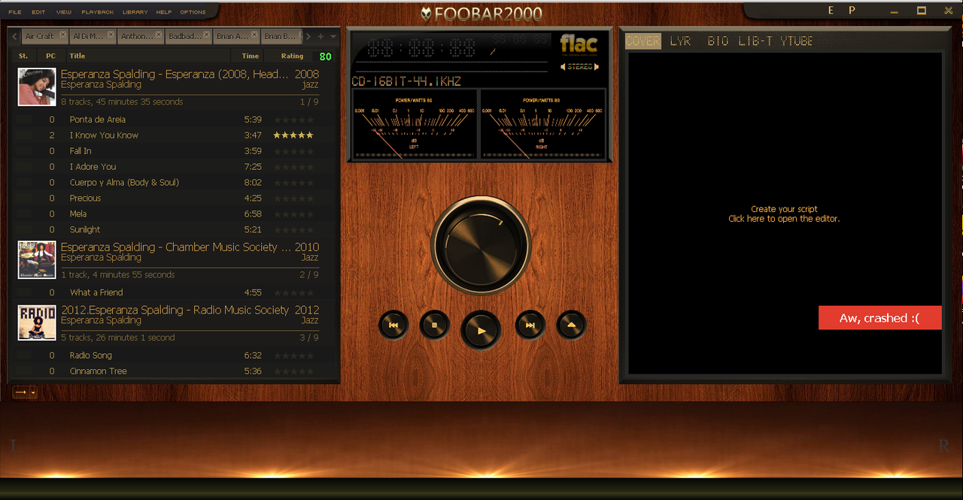Open the YTUBE panel tab
The image size is (963, 500).
coord(796,41)
